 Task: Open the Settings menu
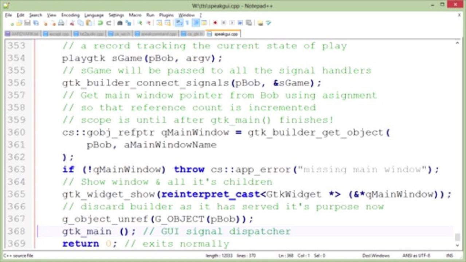pyautogui.click(x=116, y=15)
